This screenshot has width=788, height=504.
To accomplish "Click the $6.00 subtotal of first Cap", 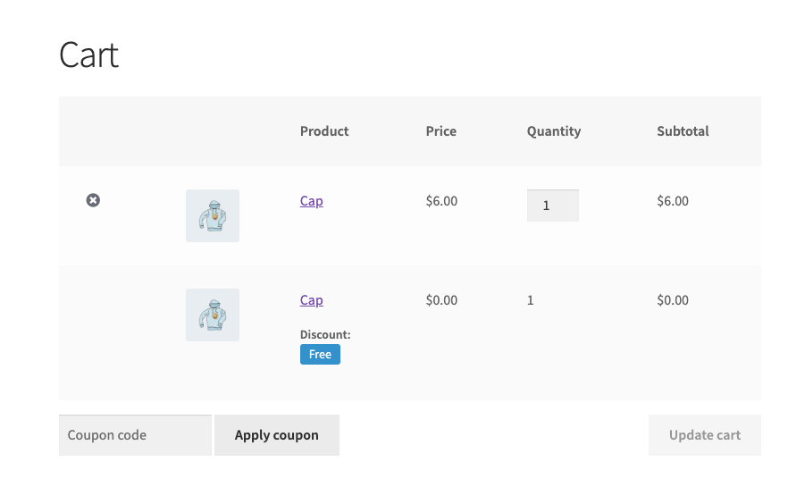I will (x=673, y=201).
